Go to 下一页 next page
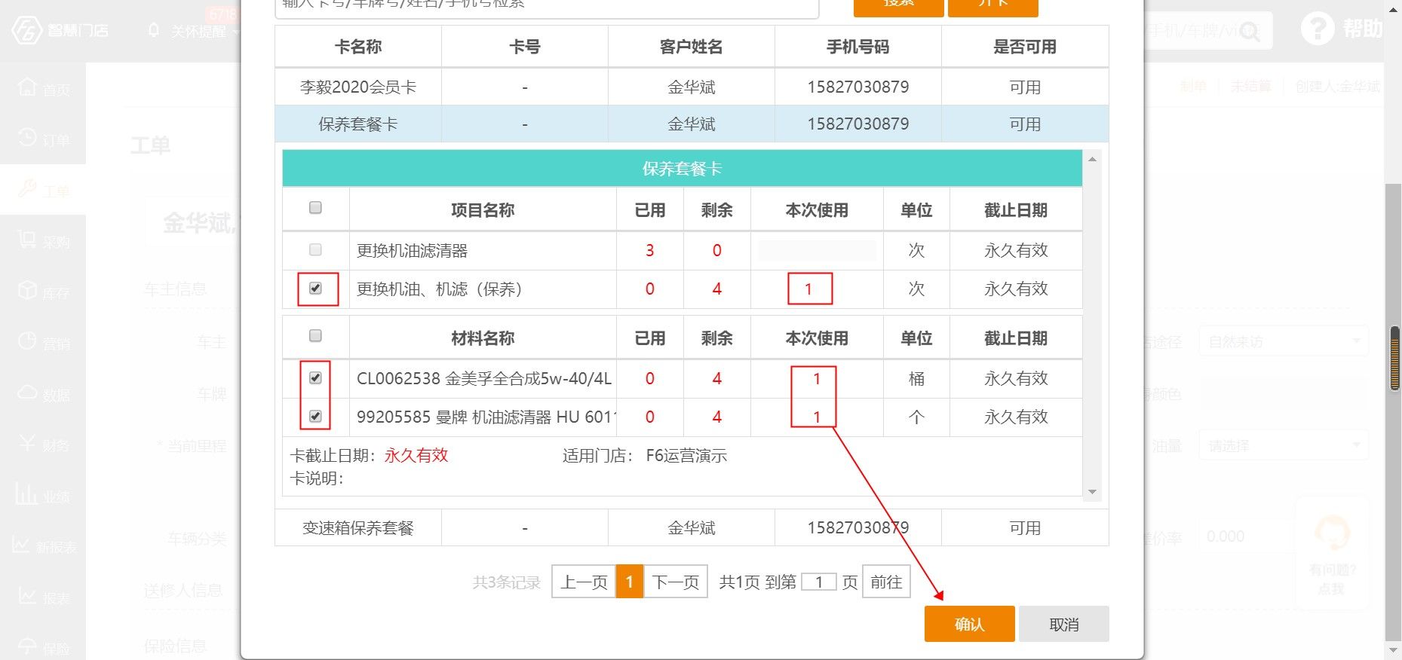 click(675, 582)
